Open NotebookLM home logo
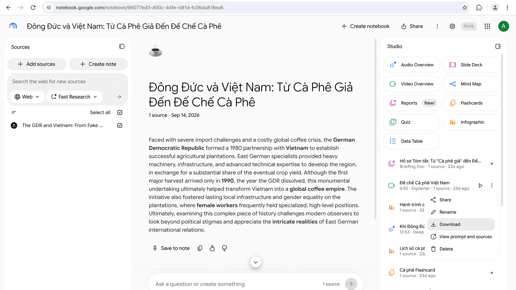 13,26
